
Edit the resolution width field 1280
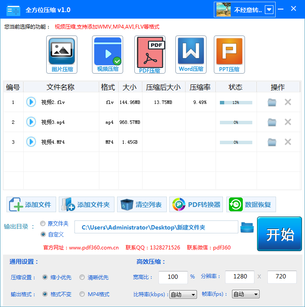point(240,277)
